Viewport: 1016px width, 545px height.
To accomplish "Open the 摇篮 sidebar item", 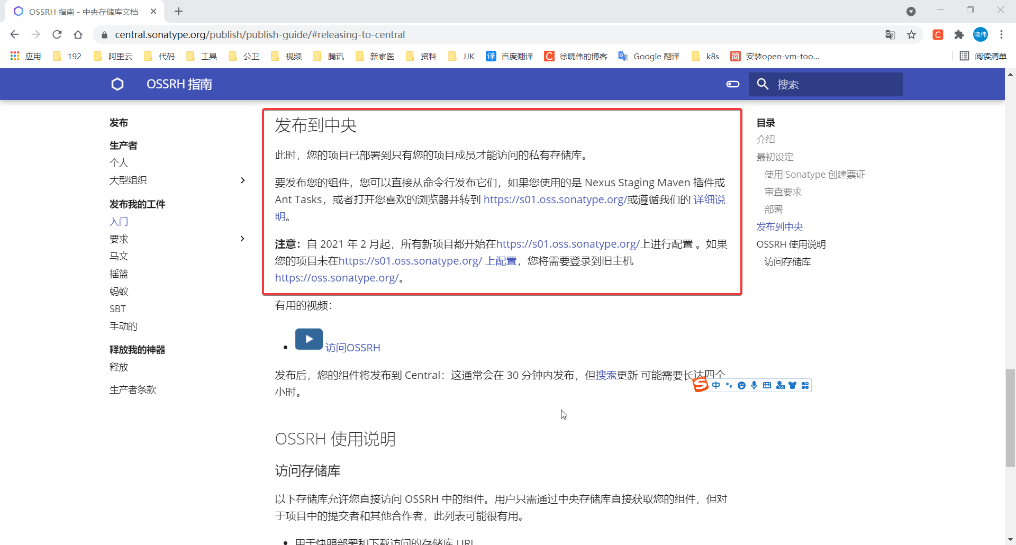I will coord(119,274).
